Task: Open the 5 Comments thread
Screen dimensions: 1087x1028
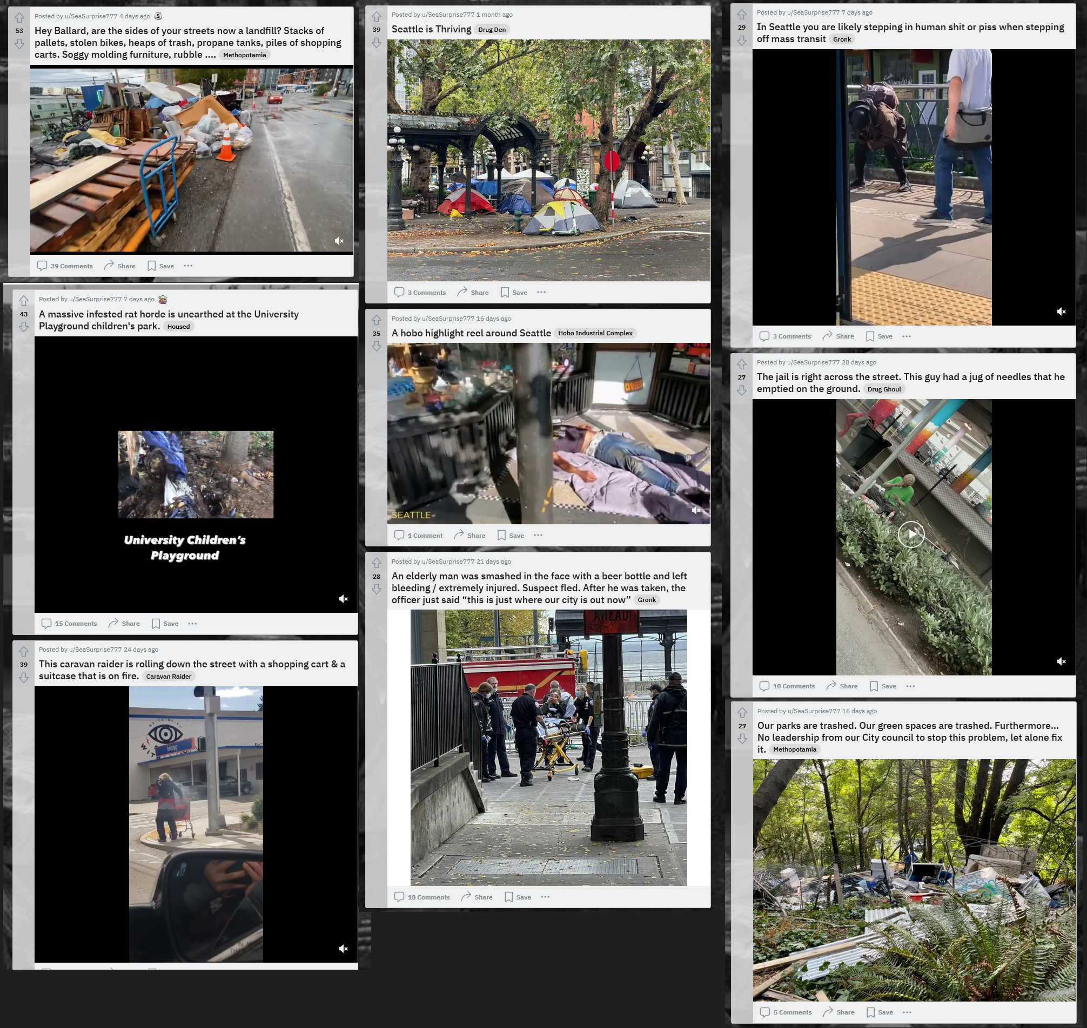Action: pyautogui.click(x=786, y=1012)
